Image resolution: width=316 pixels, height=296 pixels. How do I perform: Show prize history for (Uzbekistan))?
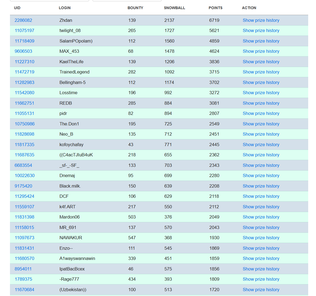(261, 290)
